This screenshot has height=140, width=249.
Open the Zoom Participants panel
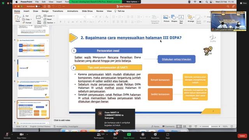tap(99, 136)
